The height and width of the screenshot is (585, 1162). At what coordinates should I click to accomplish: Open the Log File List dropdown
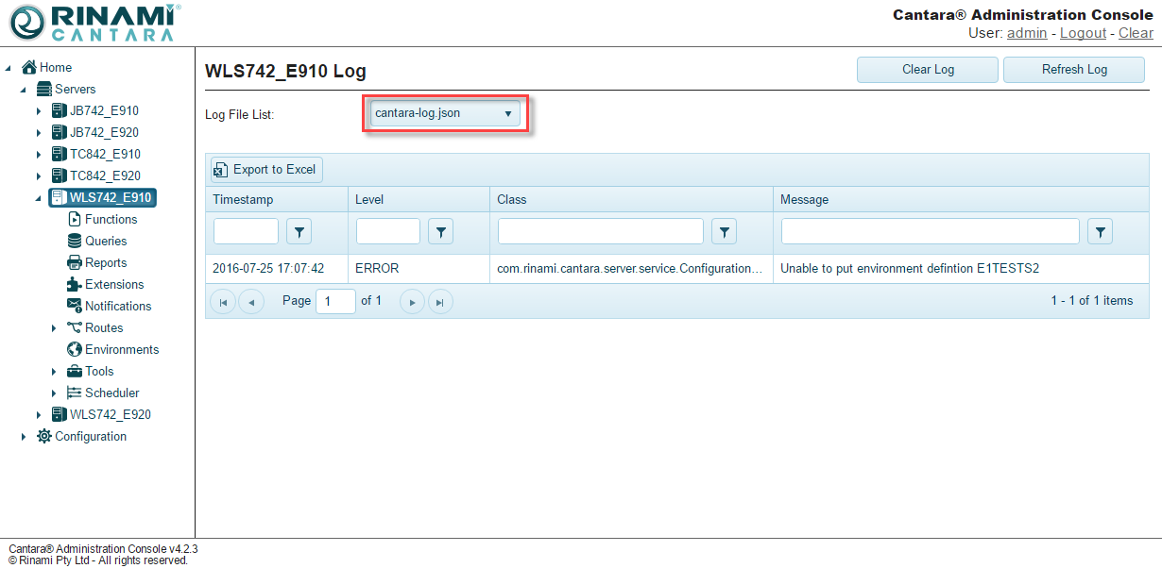point(444,113)
